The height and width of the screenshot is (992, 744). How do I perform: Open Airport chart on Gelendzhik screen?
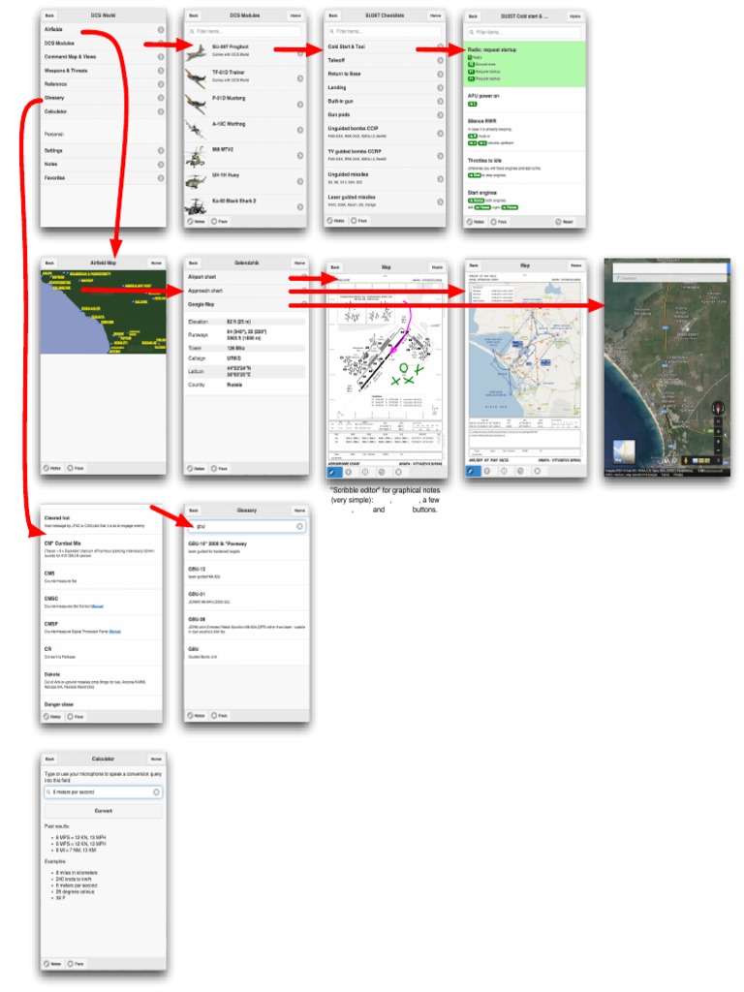pos(245,277)
